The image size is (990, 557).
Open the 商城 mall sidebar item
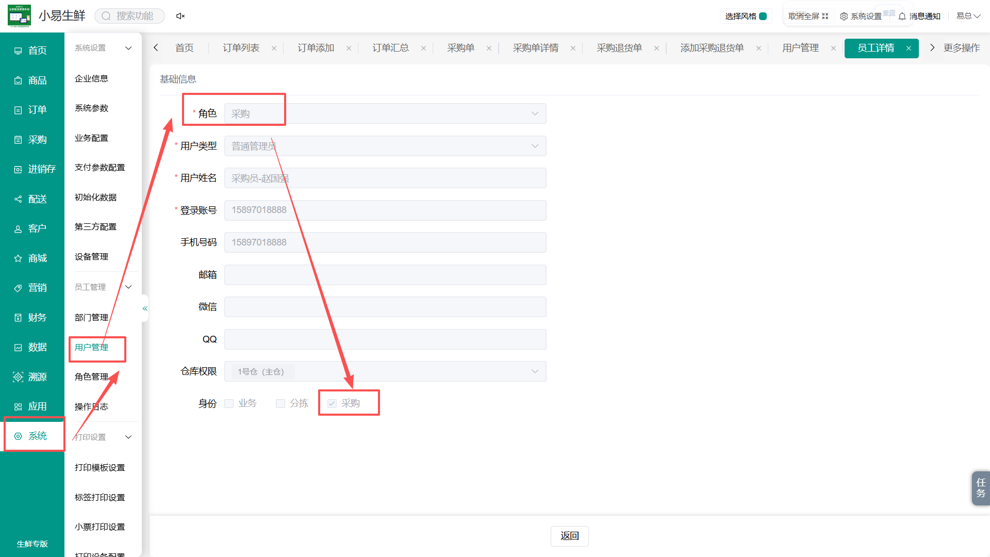pos(32,258)
